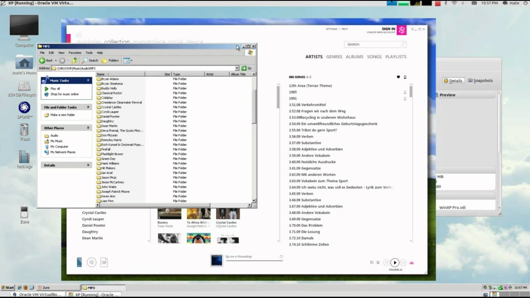Click the XP Start button
530x298 pixels.
pos(7,287)
